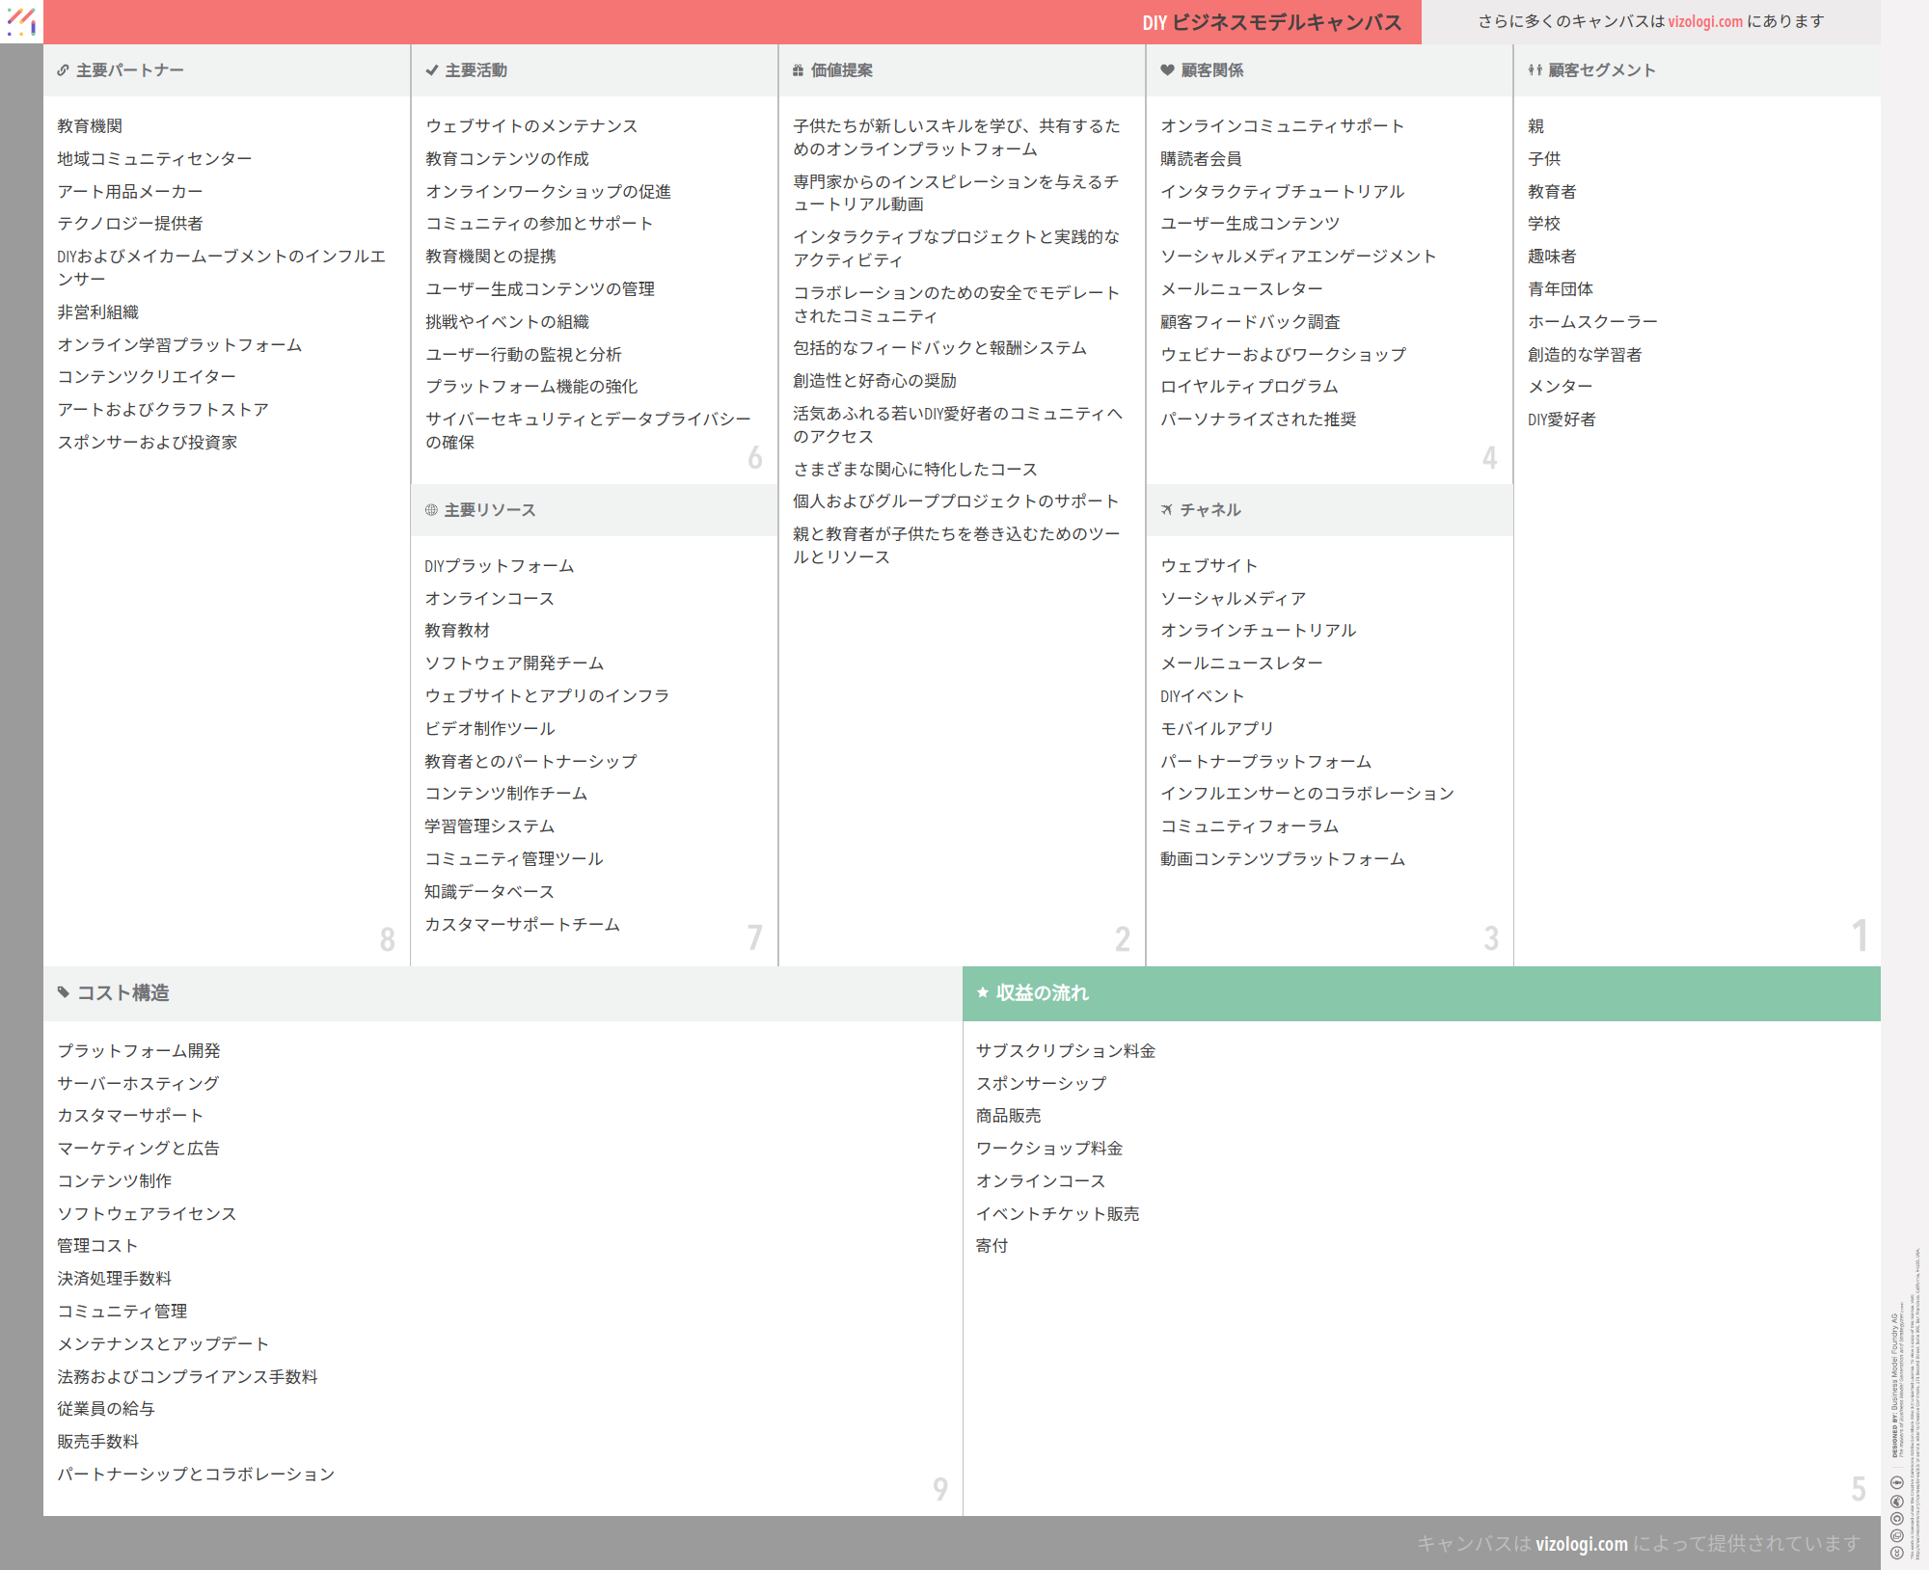Click モバイルアプリ in the channels list
The height and width of the screenshot is (1570, 1929).
pos(1217,729)
